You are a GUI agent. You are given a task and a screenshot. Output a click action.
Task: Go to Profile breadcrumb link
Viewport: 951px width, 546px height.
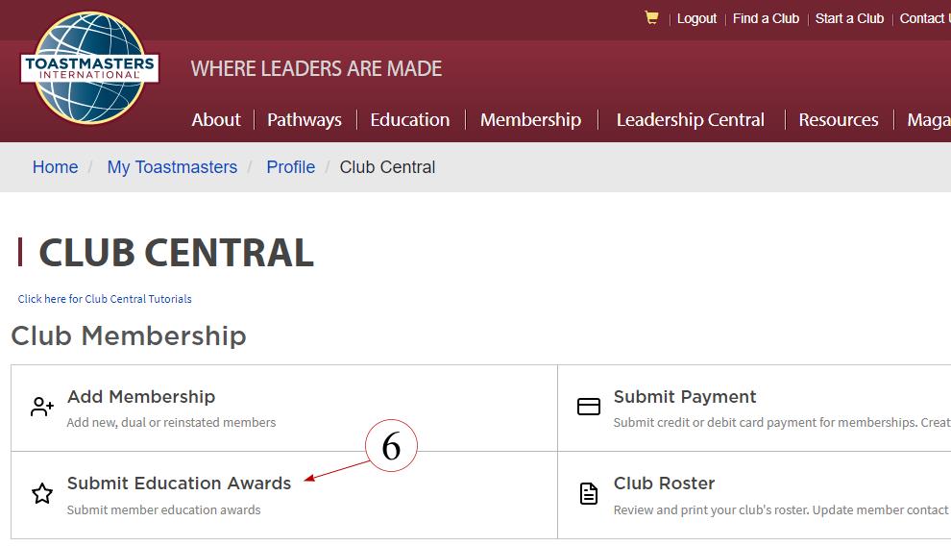coord(290,167)
